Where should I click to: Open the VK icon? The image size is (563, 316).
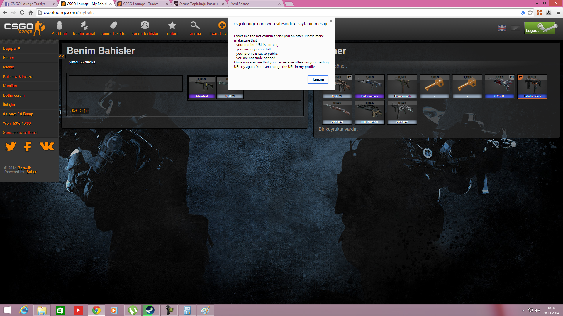point(47,146)
